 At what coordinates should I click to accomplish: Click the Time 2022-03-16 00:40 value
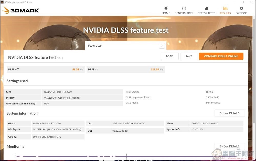point(205,124)
